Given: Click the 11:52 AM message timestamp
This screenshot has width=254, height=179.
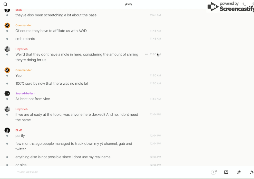Looking at the screenshot, I should tap(155, 99).
